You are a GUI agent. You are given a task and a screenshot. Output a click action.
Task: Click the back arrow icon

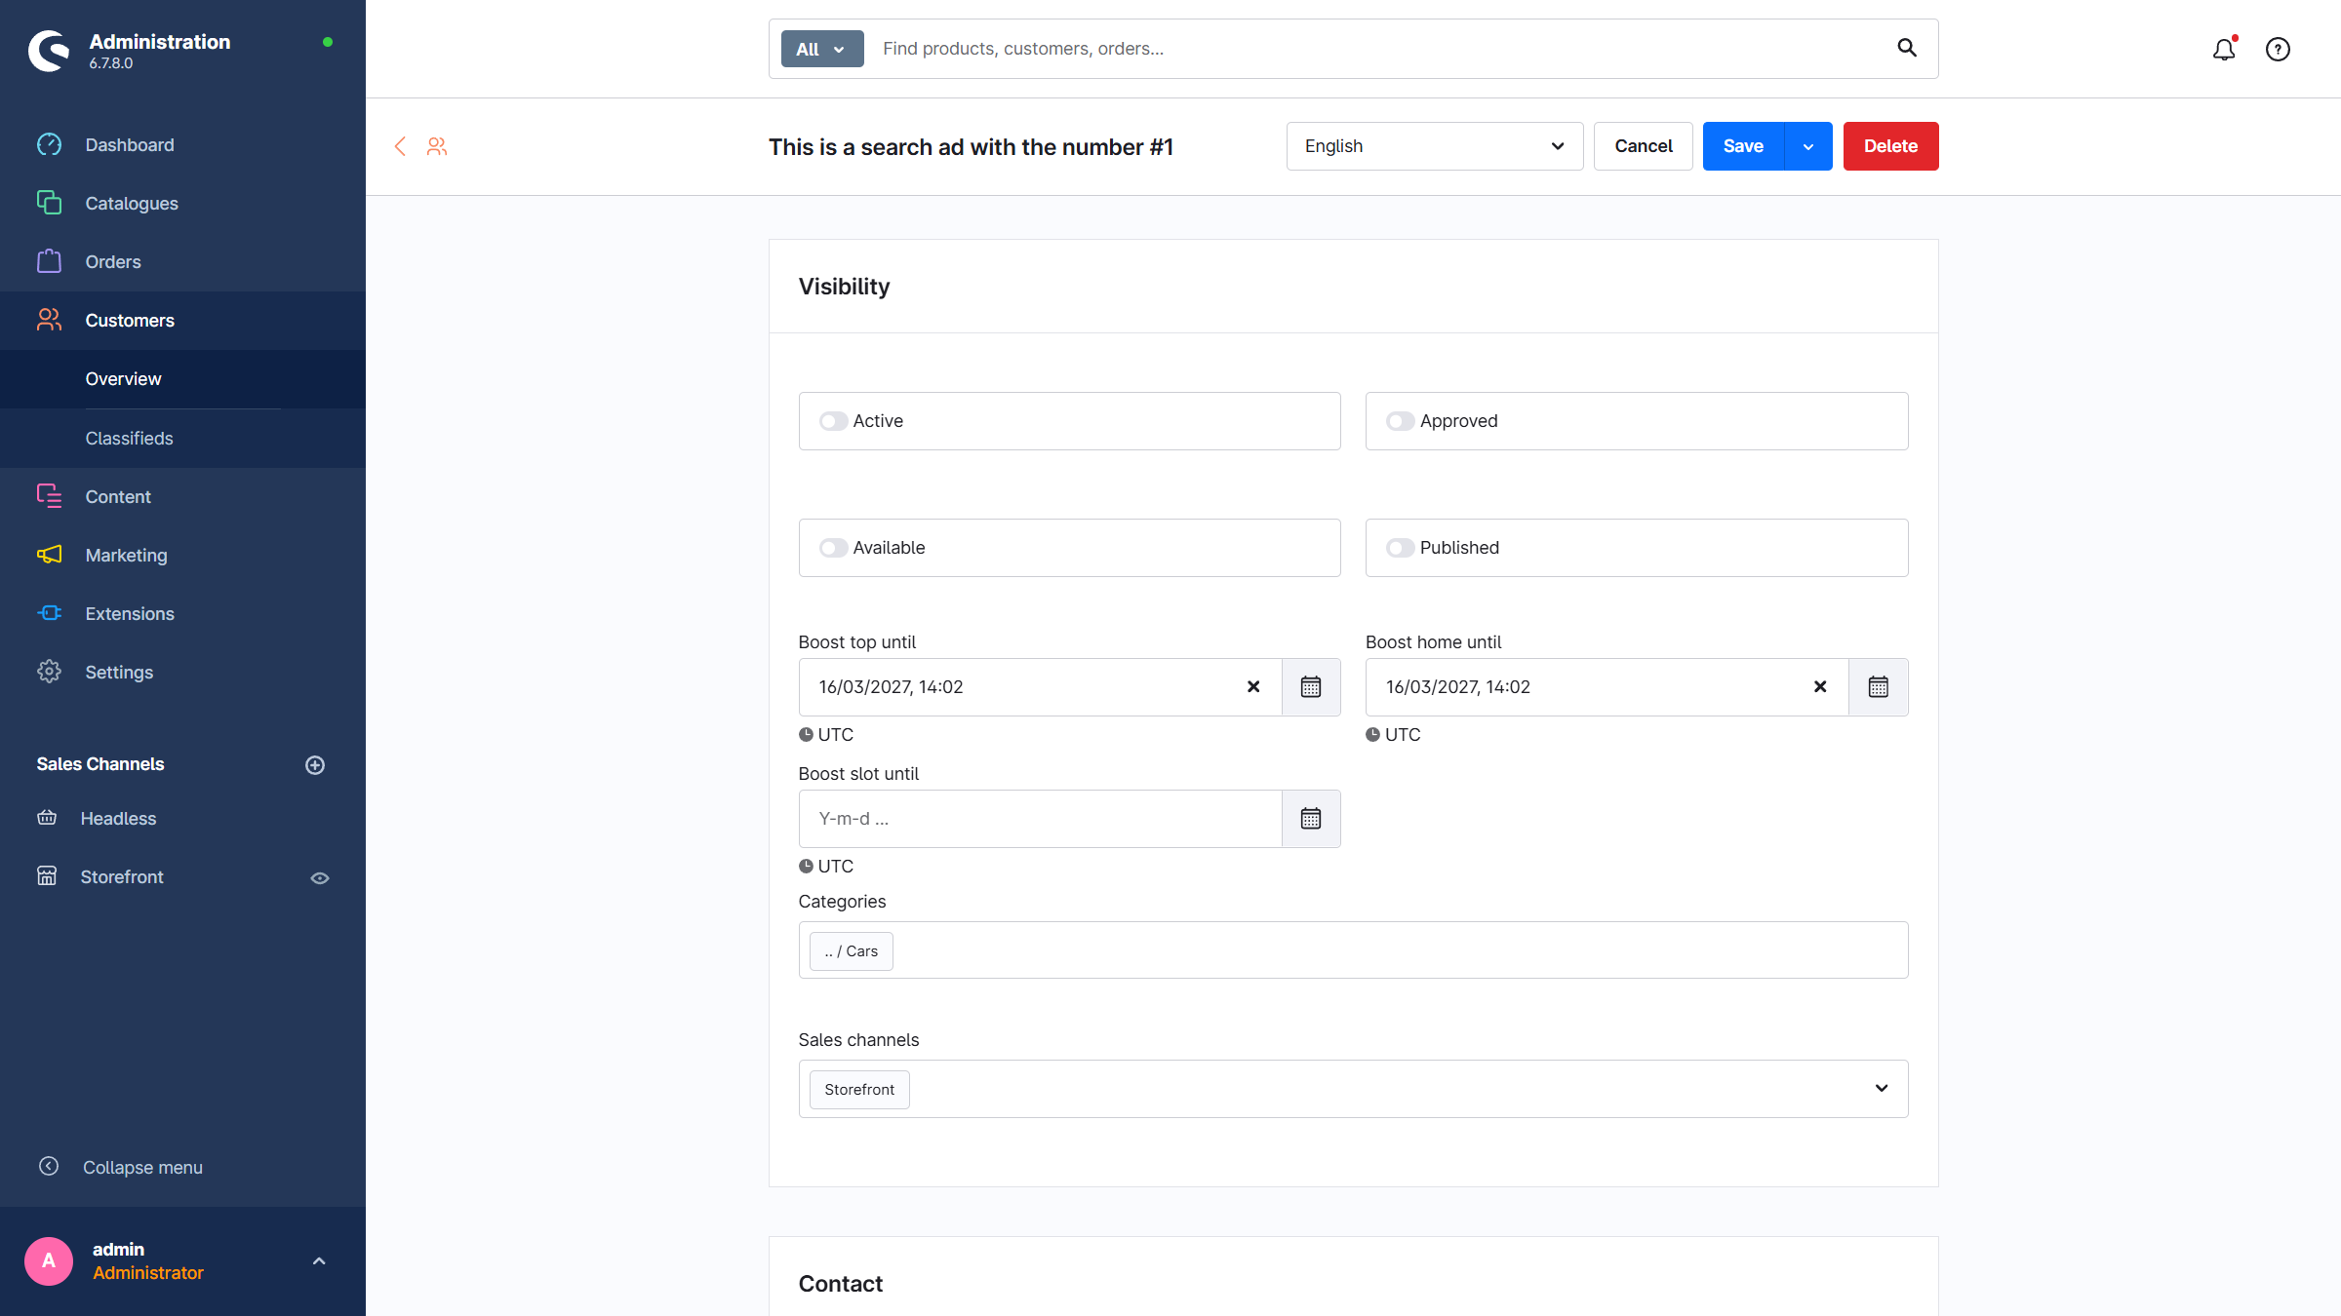tap(400, 146)
